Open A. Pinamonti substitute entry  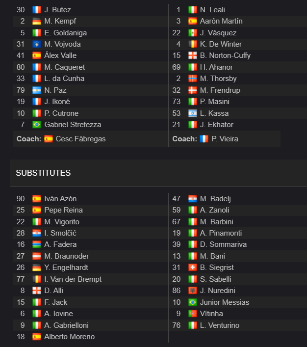tap(221, 233)
